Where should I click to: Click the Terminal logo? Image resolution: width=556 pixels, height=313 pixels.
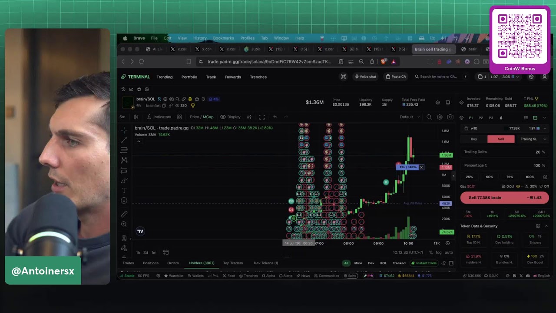136,77
